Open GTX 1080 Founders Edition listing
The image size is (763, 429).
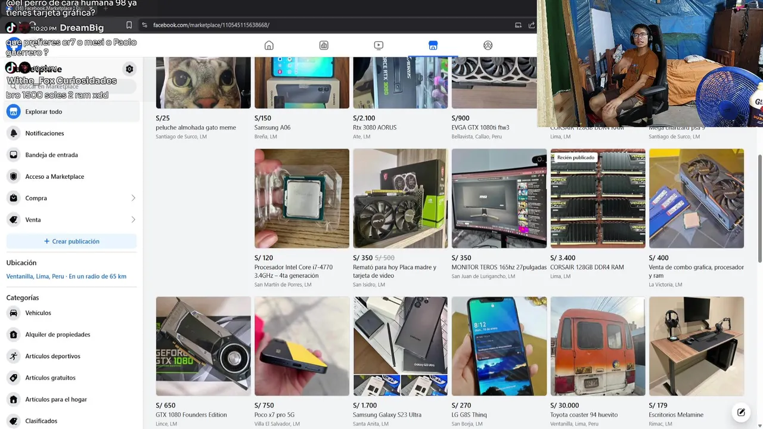click(203, 362)
